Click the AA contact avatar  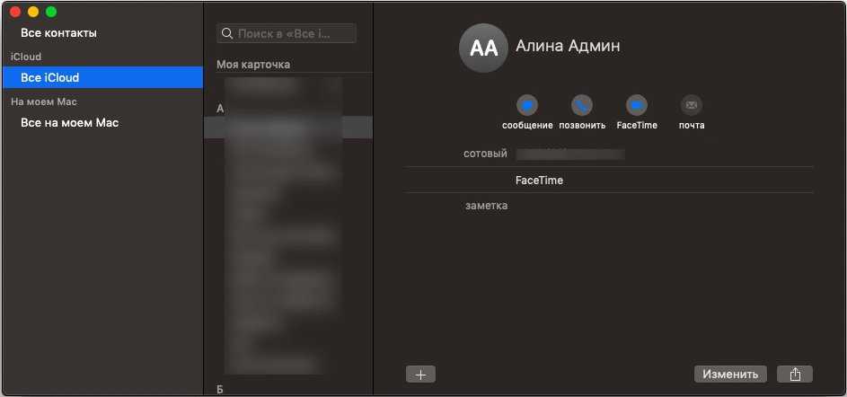tap(483, 49)
